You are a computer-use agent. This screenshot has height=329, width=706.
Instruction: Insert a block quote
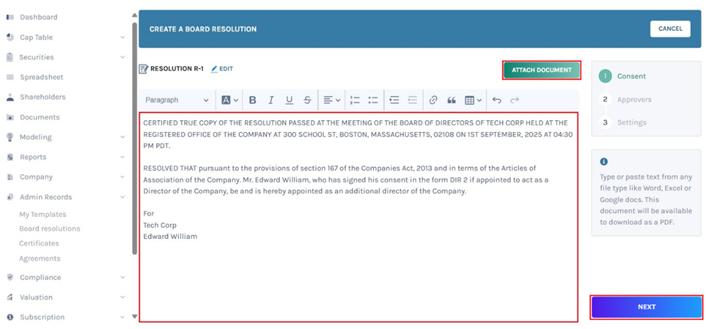[451, 100]
